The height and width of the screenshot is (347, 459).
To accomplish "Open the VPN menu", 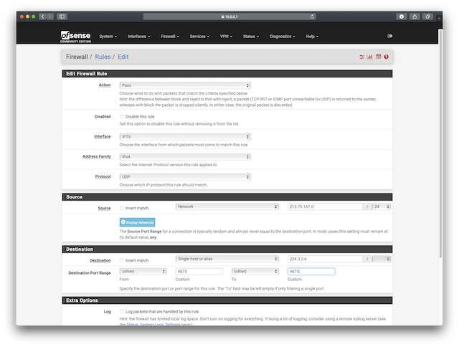I will point(226,37).
